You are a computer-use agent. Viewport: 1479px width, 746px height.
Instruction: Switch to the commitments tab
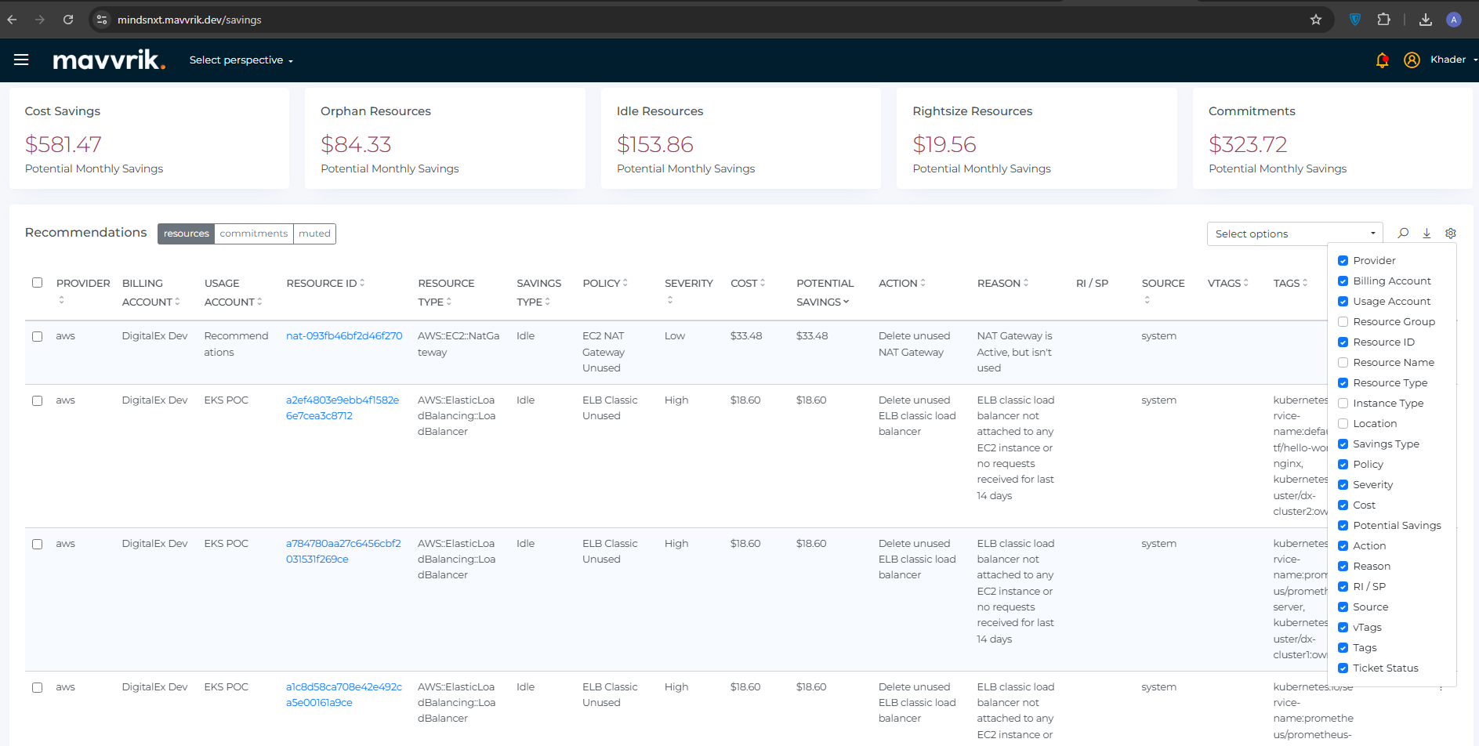tap(253, 234)
